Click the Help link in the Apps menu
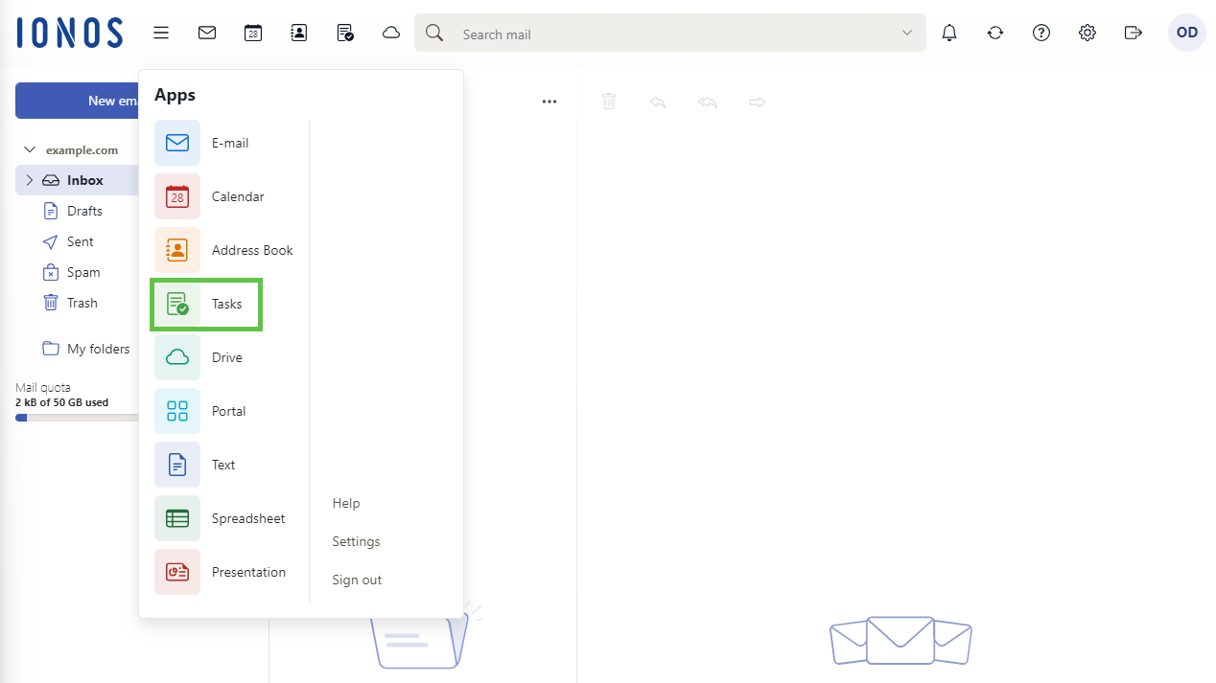1216x683 pixels. (x=346, y=503)
